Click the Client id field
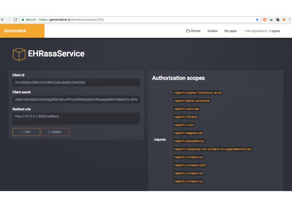This screenshot has height=207, width=292. click(76, 83)
